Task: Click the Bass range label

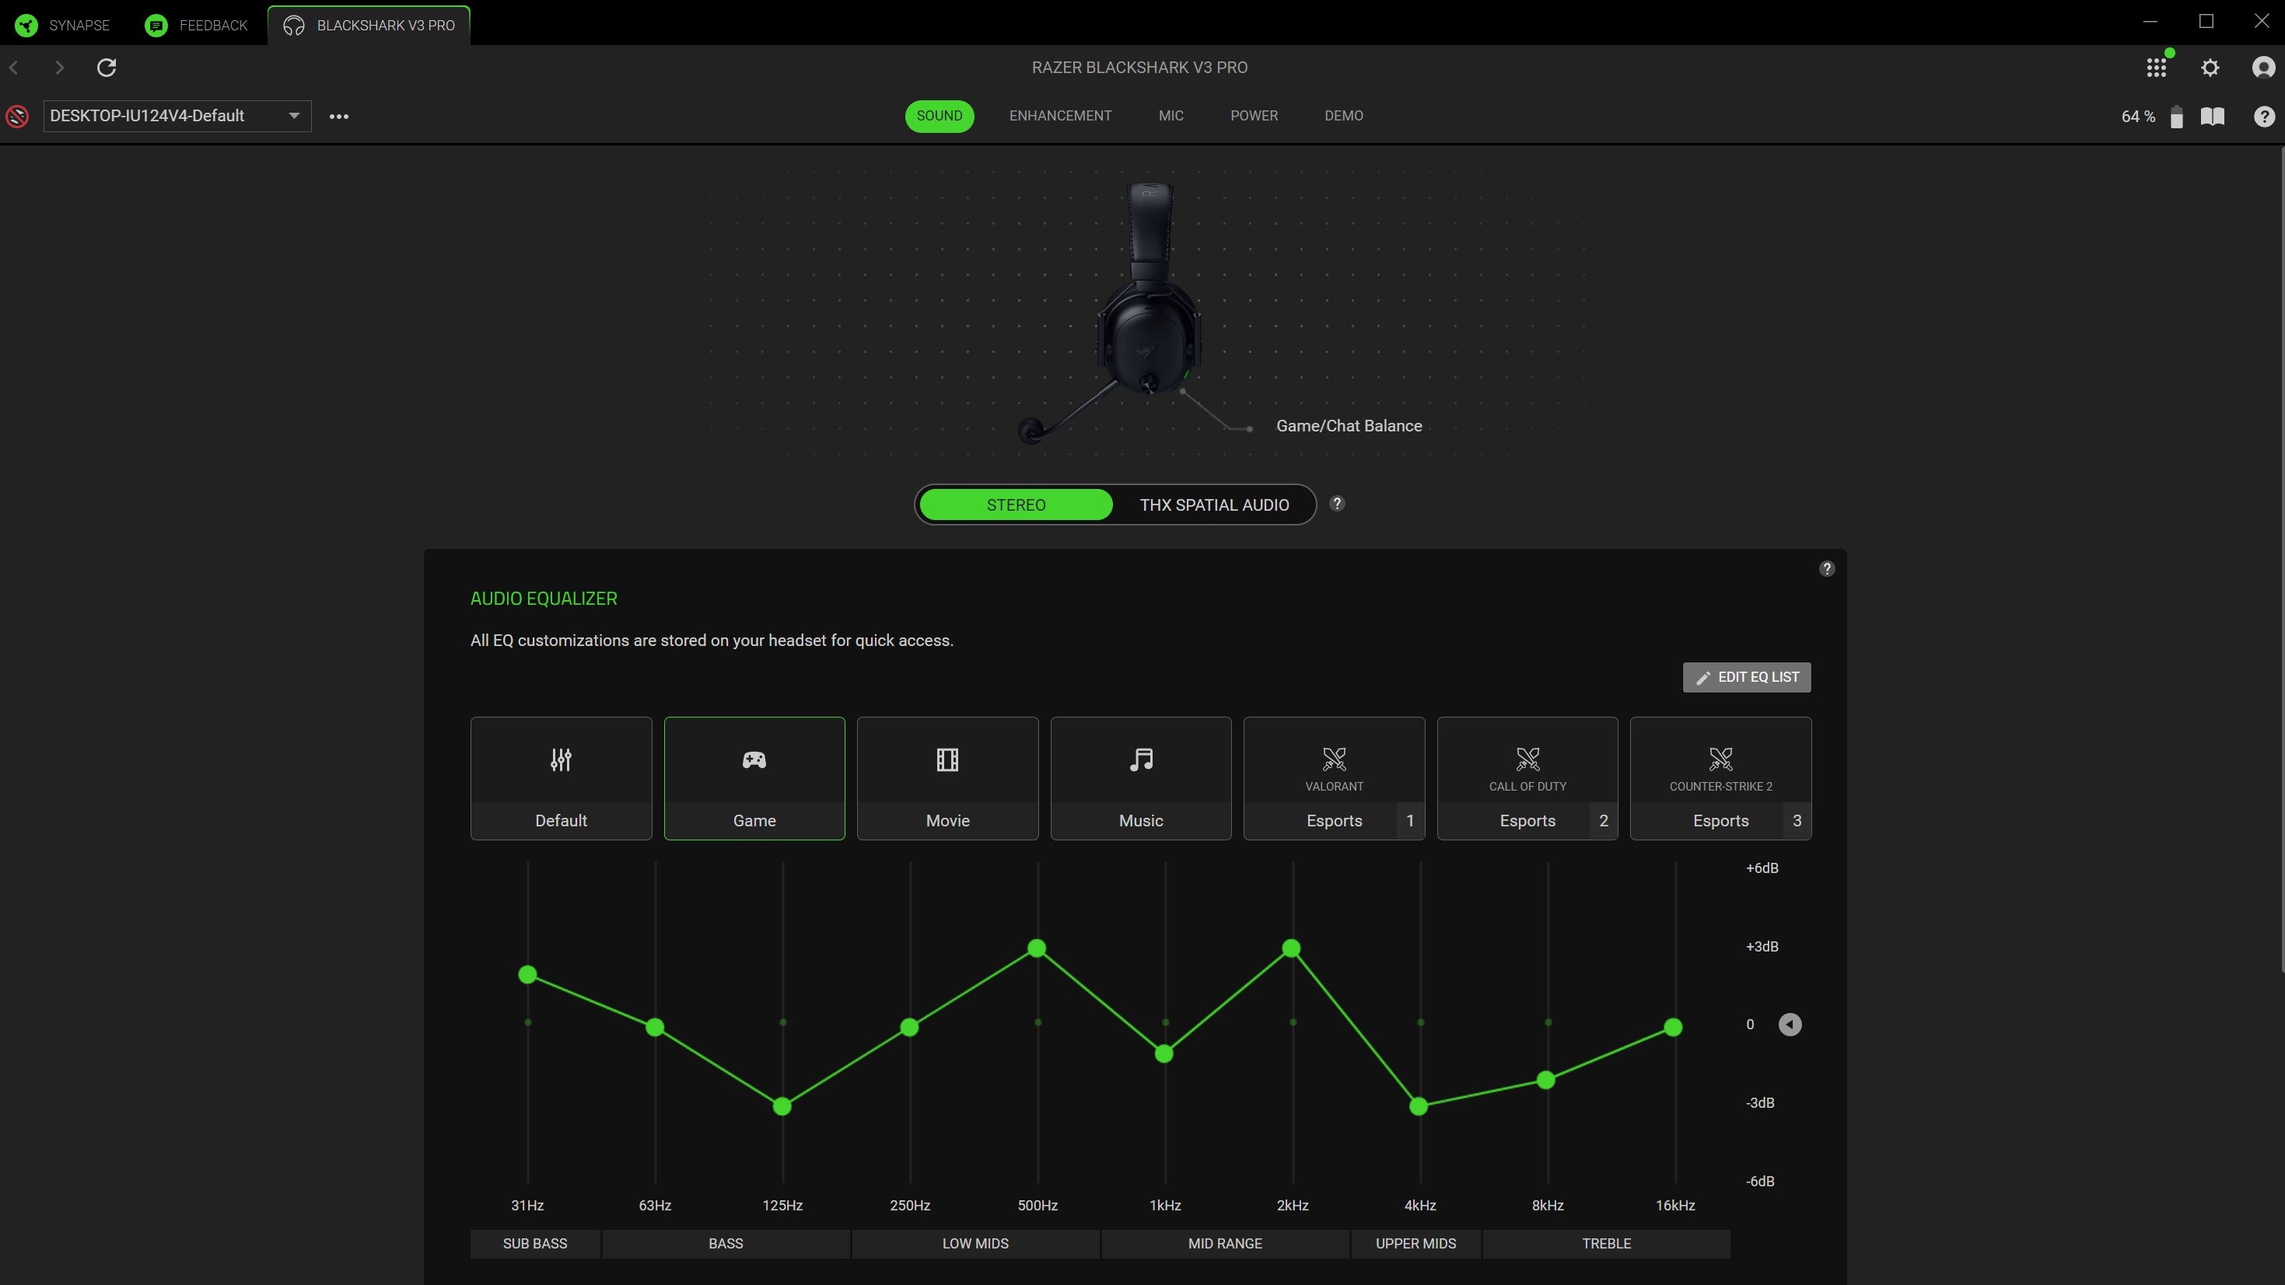Action: click(726, 1245)
